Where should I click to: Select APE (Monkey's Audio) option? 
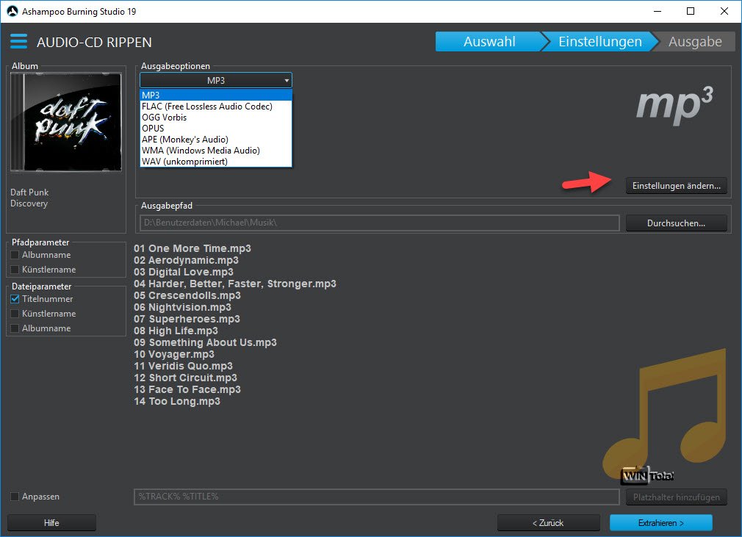coord(216,140)
